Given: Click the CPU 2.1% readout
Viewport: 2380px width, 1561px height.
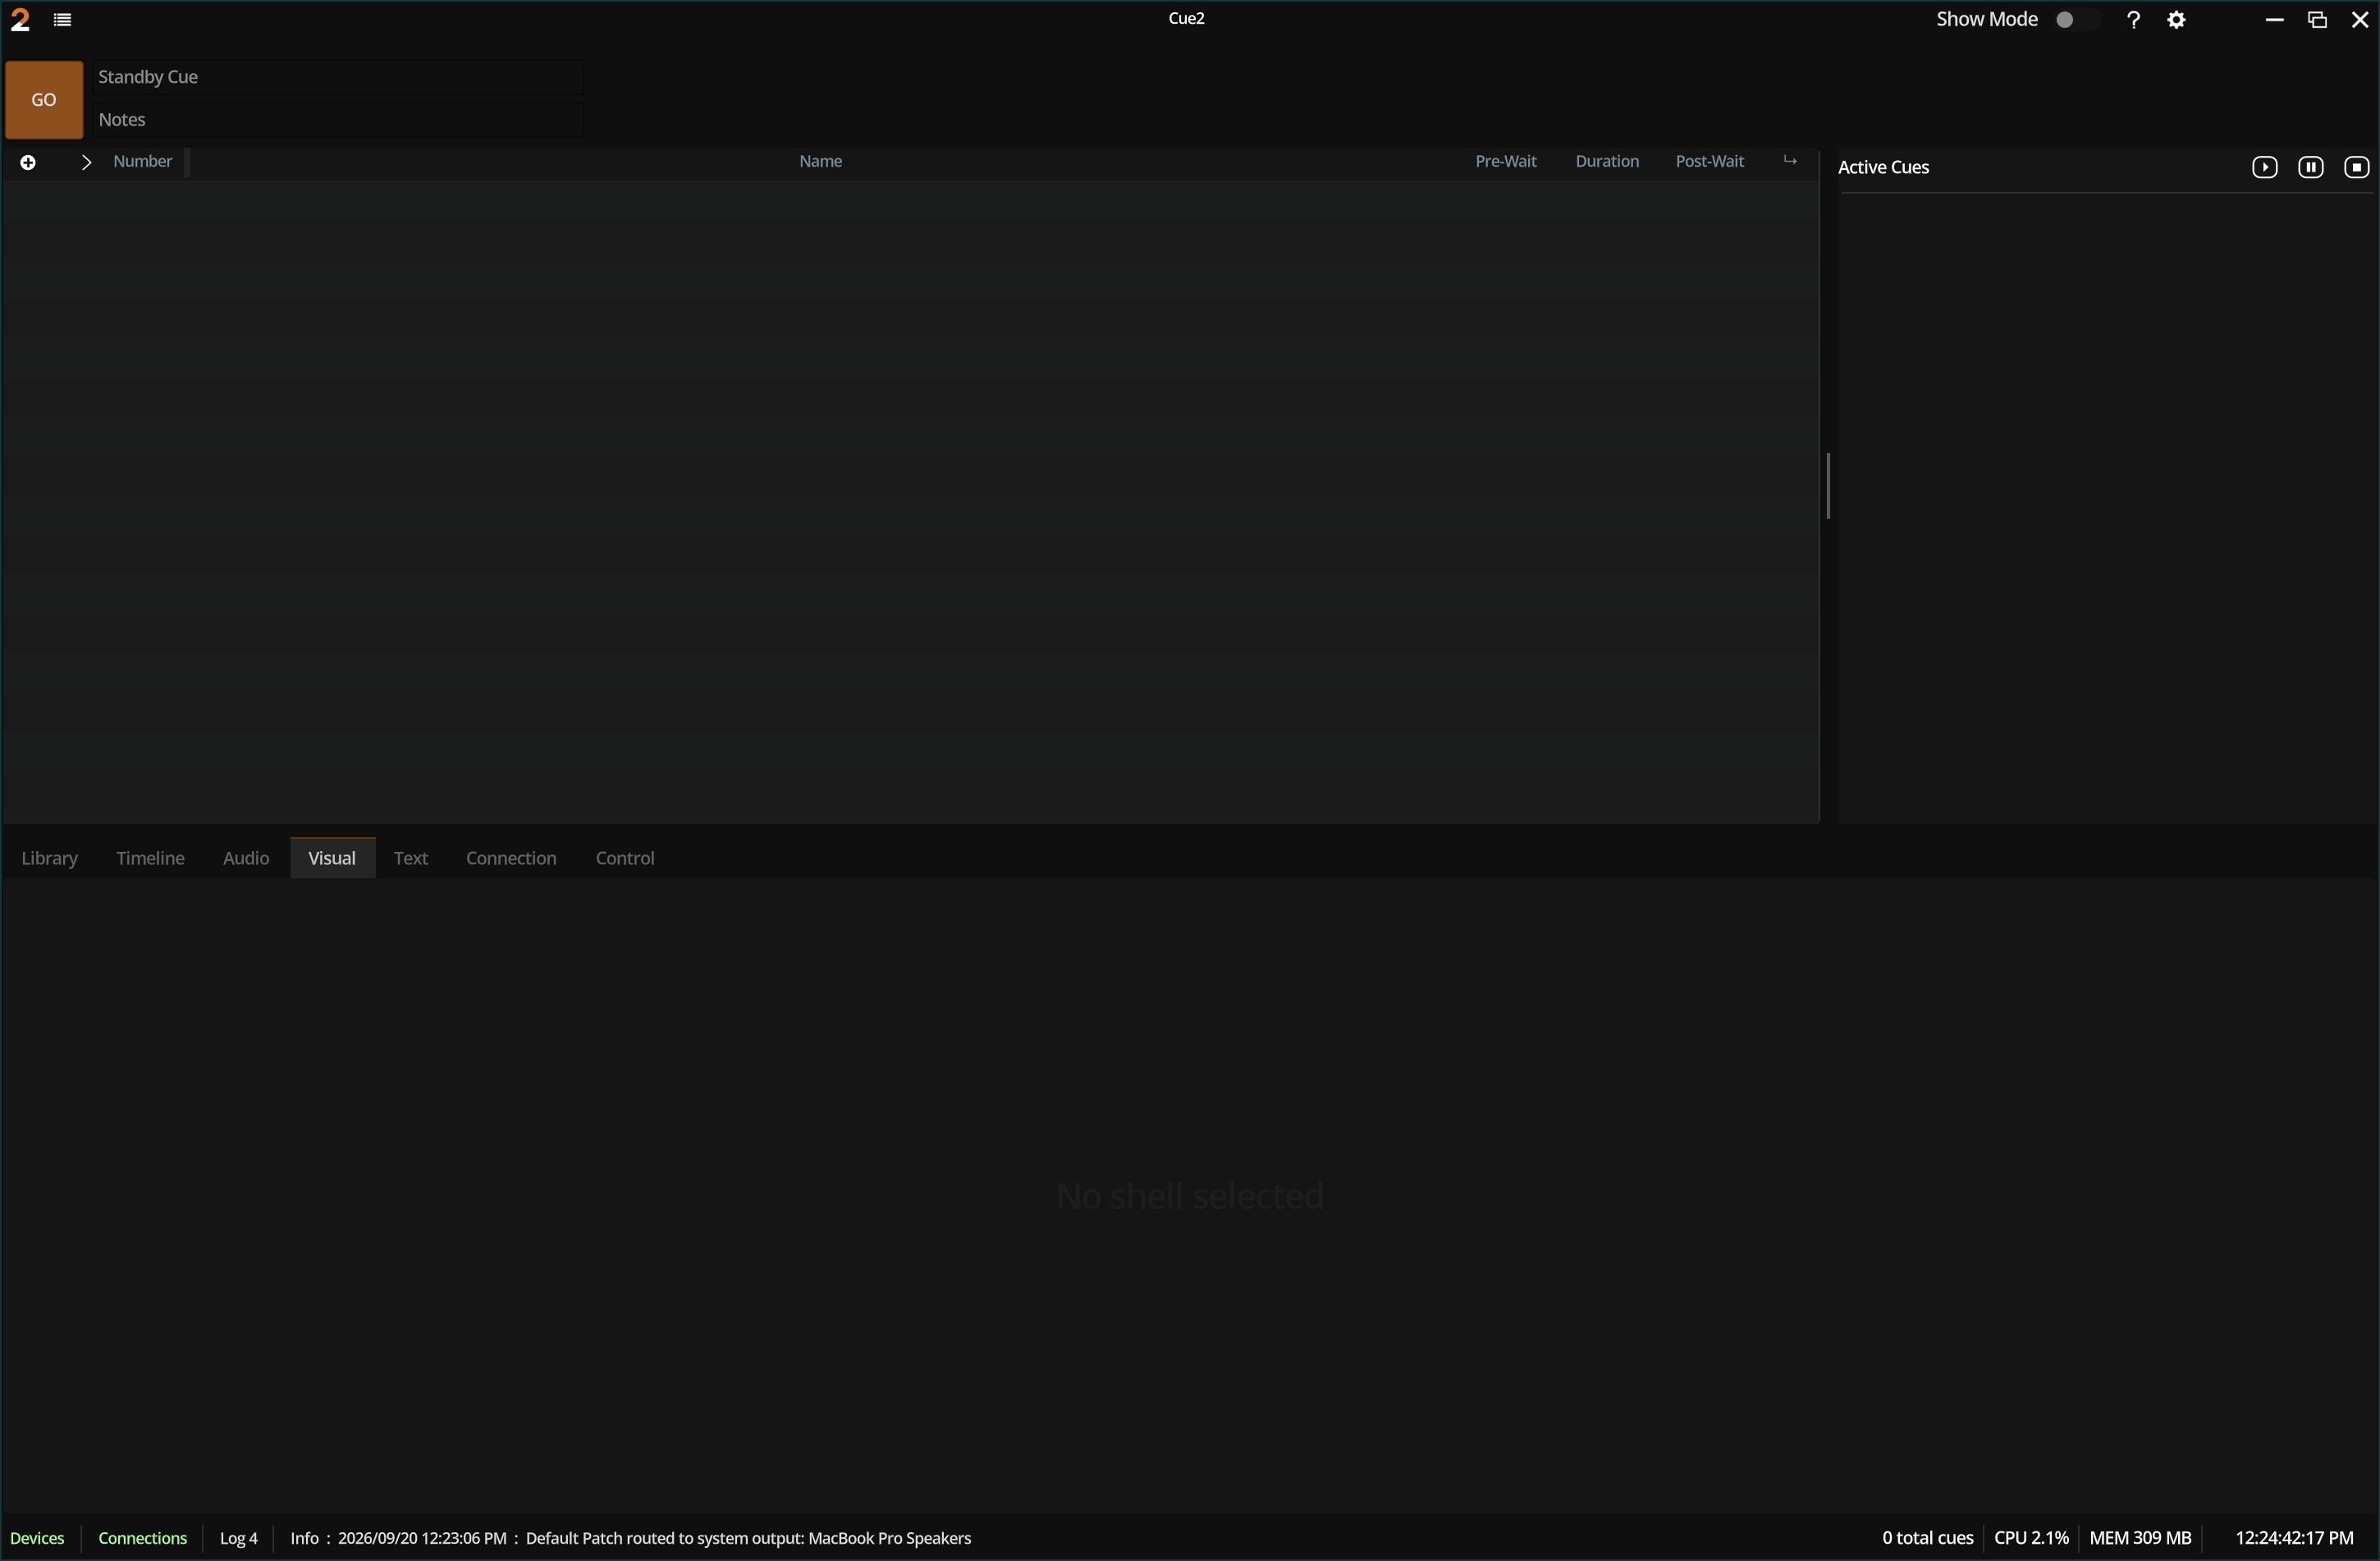Looking at the screenshot, I should click(x=2031, y=1538).
